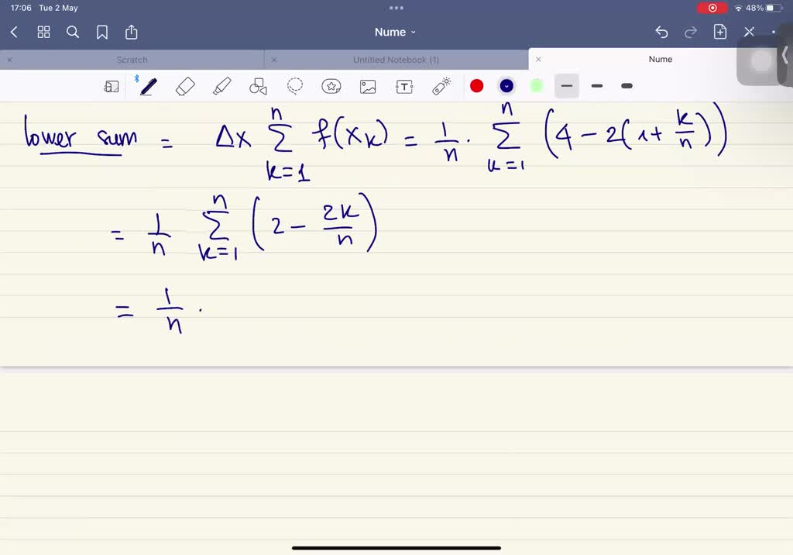Open the Elements sticker tool
Screen dimensions: 793x555
[331, 85]
